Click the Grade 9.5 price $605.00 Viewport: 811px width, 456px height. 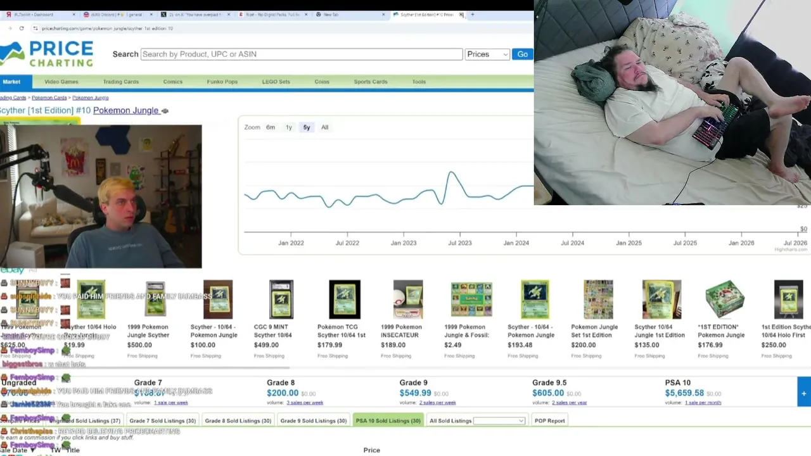point(548,393)
